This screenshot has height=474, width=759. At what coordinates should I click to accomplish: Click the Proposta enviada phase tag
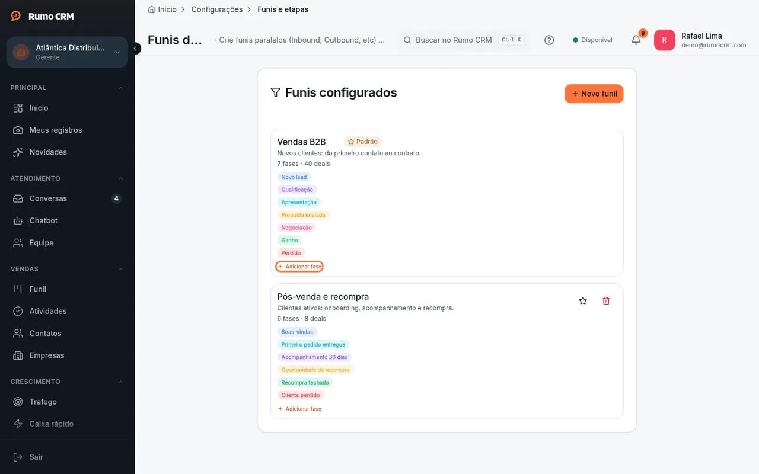tap(304, 215)
